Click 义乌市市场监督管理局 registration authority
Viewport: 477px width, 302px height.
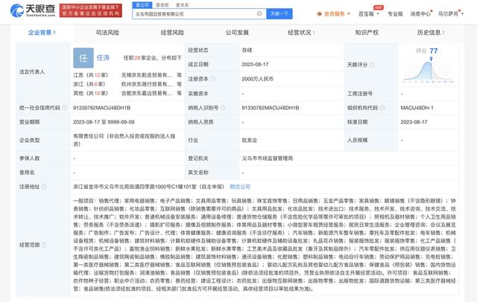(x=268, y=158)
